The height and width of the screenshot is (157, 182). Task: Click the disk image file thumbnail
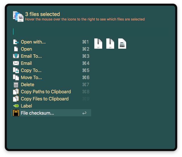(122, 44)
